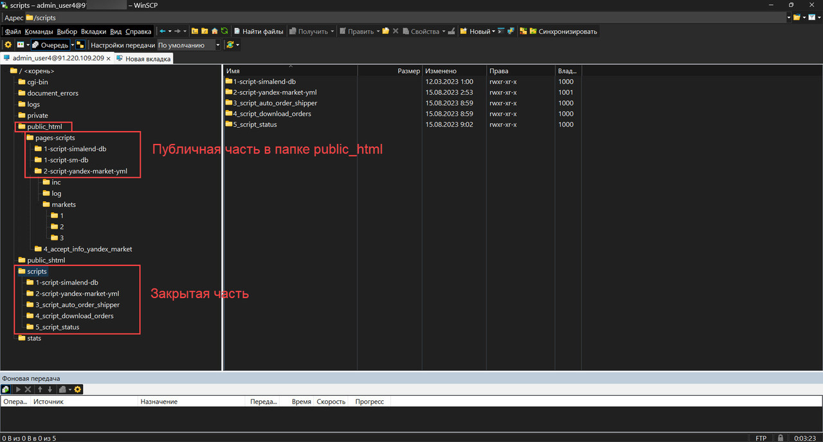This screenshot has width=823, height=442.
Task: Open the Свойства dropdown arrow
Action: point(444,31)
